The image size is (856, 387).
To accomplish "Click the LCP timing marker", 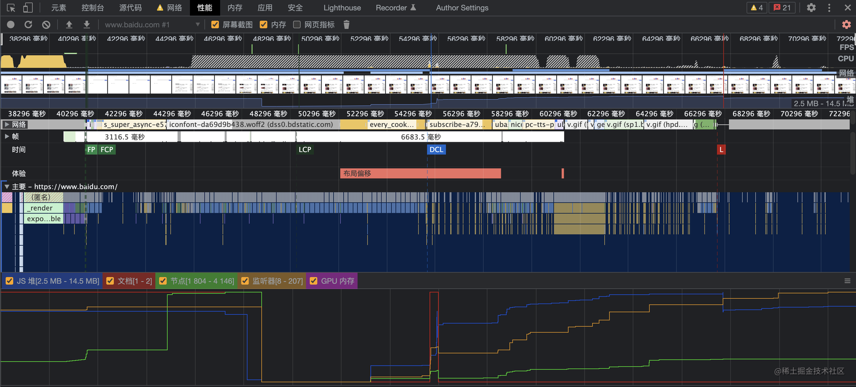I will tap(305, 150).
